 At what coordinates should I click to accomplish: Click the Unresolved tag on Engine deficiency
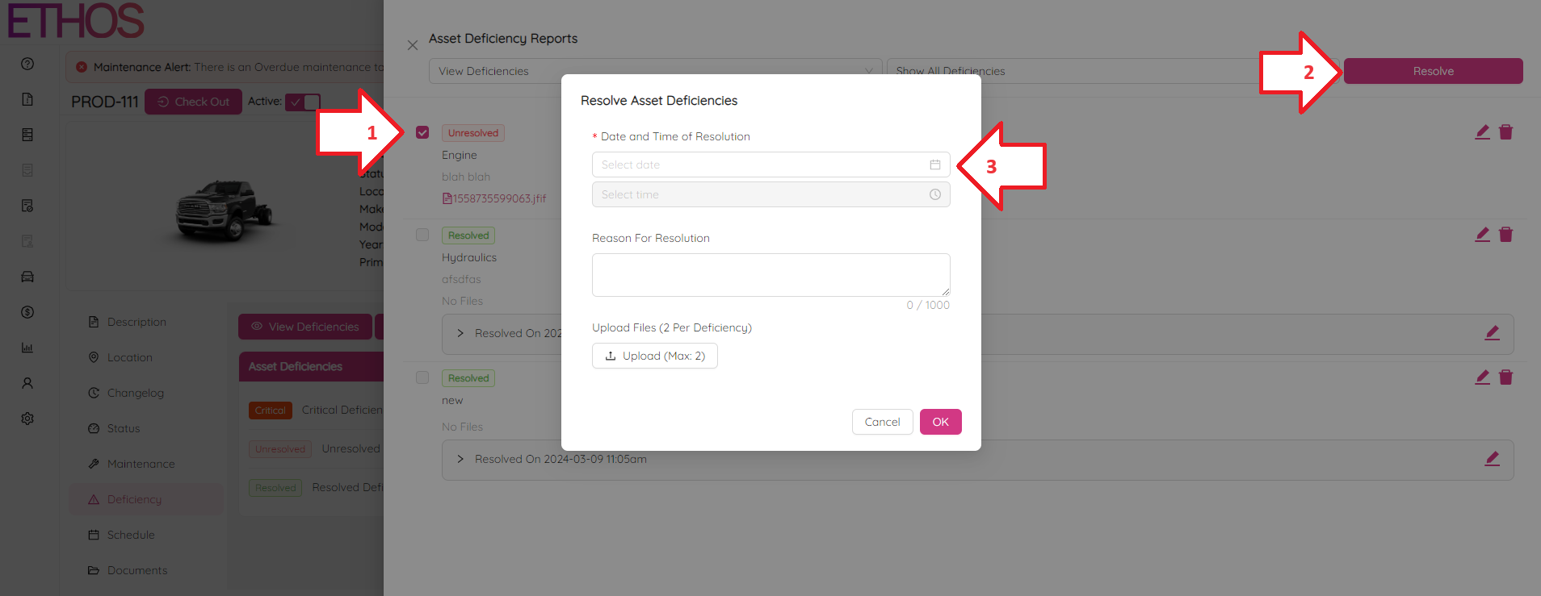click(473, 133)
